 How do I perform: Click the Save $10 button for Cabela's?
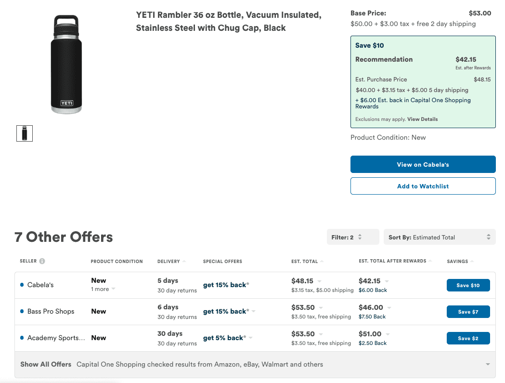[x=468, y=285]
